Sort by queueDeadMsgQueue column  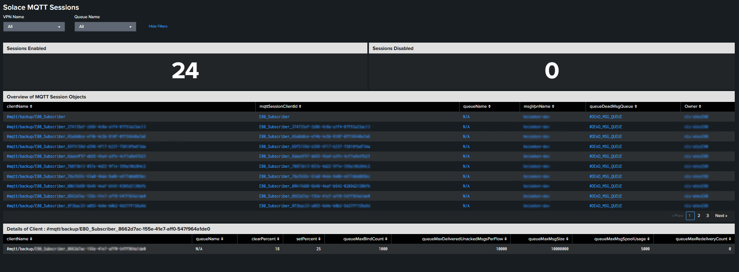[x=613, y=107]
